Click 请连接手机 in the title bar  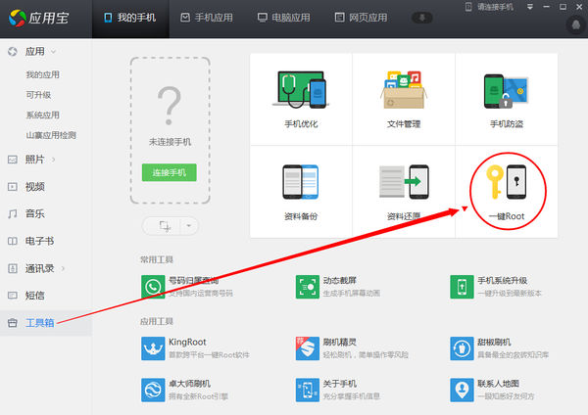489,7
